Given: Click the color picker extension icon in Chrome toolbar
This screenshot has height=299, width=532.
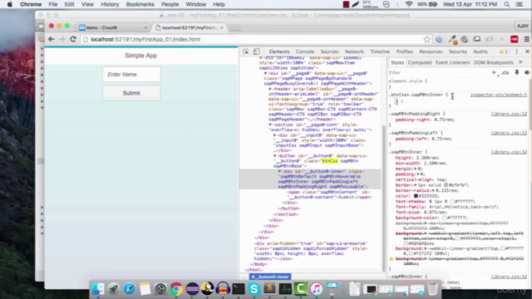Looking at the screenshot, I should [452, 40].
